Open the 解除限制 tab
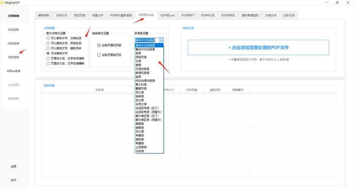Viewport: 354px width, 189px height. 44,15
